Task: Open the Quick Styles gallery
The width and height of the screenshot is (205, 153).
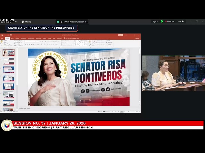Action: click(x=94, y=43)
